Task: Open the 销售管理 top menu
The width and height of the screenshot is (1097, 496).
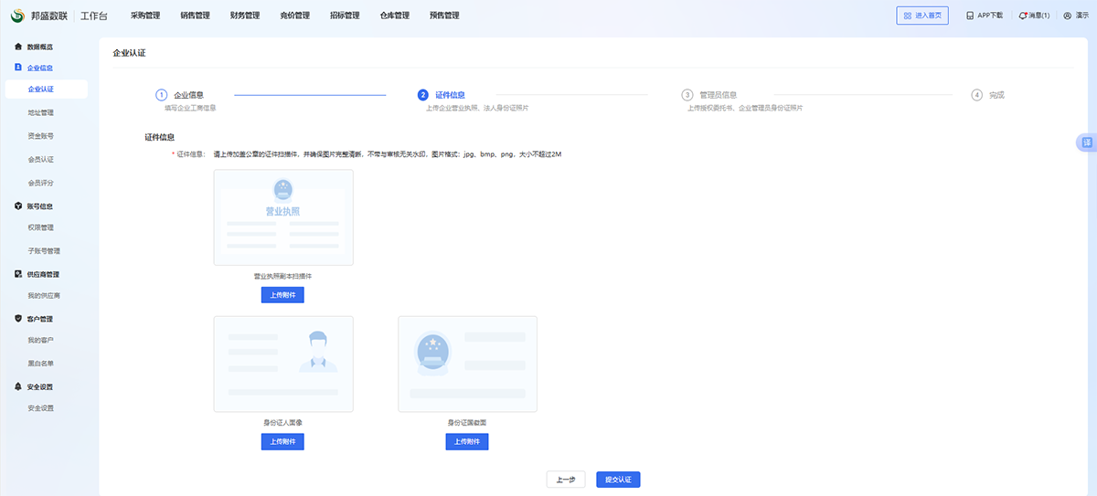Action: (196, 16)
